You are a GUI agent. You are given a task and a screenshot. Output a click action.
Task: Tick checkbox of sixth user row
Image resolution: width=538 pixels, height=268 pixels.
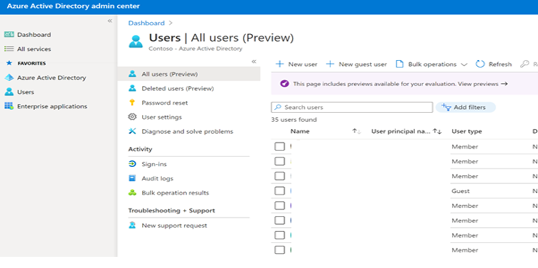(279, 220)
